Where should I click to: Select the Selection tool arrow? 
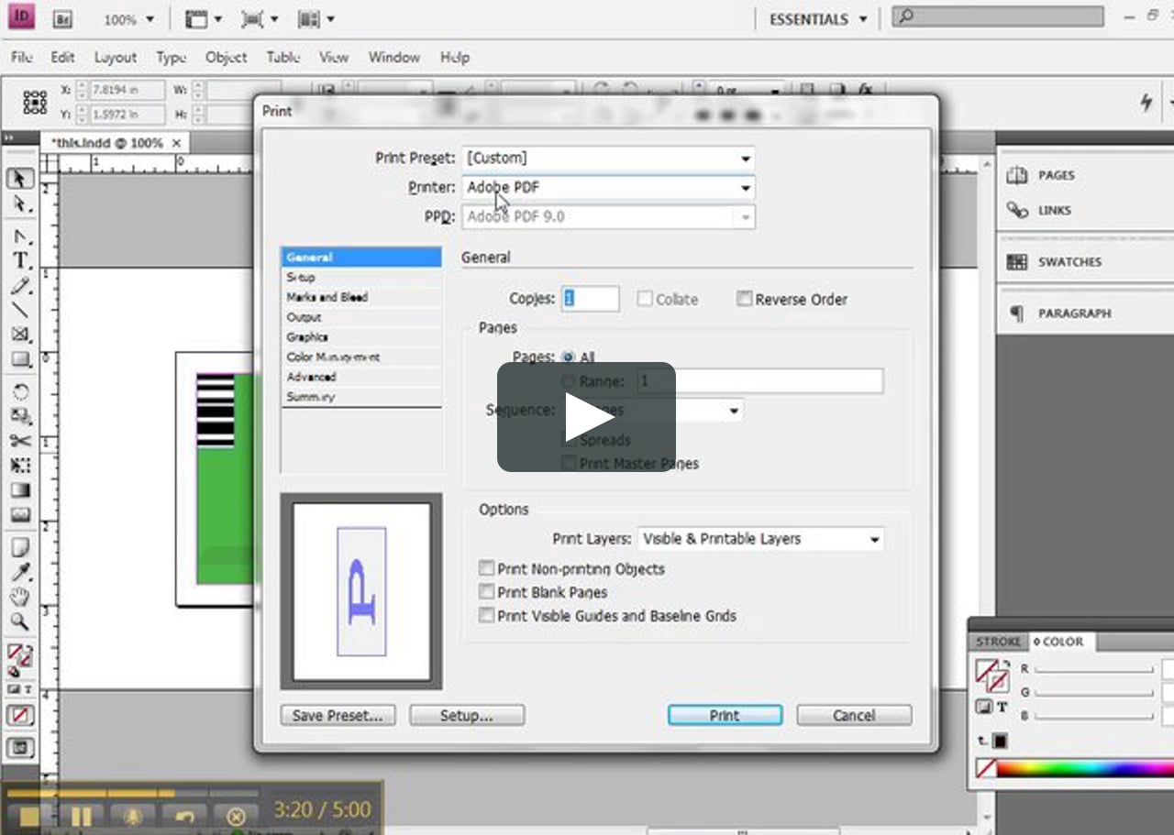(20, 179)
